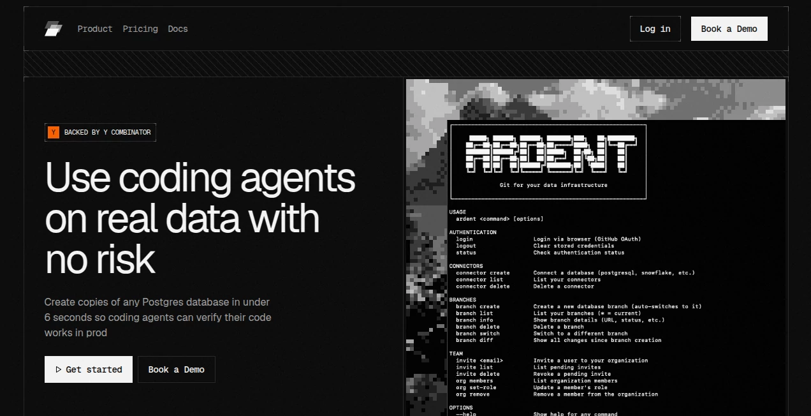Click the "branch diff" command

pos(474,340)
